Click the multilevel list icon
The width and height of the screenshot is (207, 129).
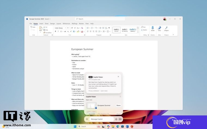(x=96, y=28)
